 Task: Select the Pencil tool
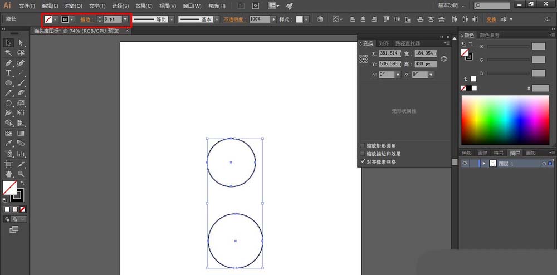coord(9,93)
